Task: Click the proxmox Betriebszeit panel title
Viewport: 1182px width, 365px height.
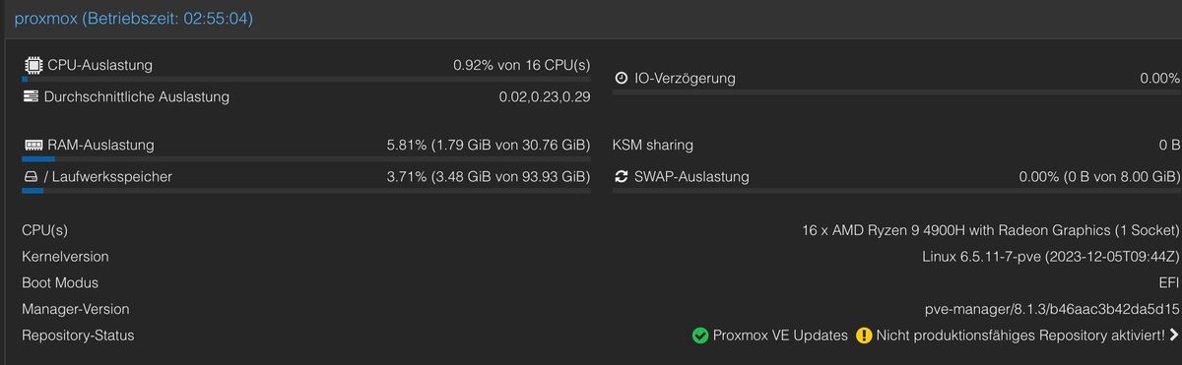Action: (133, 19)
